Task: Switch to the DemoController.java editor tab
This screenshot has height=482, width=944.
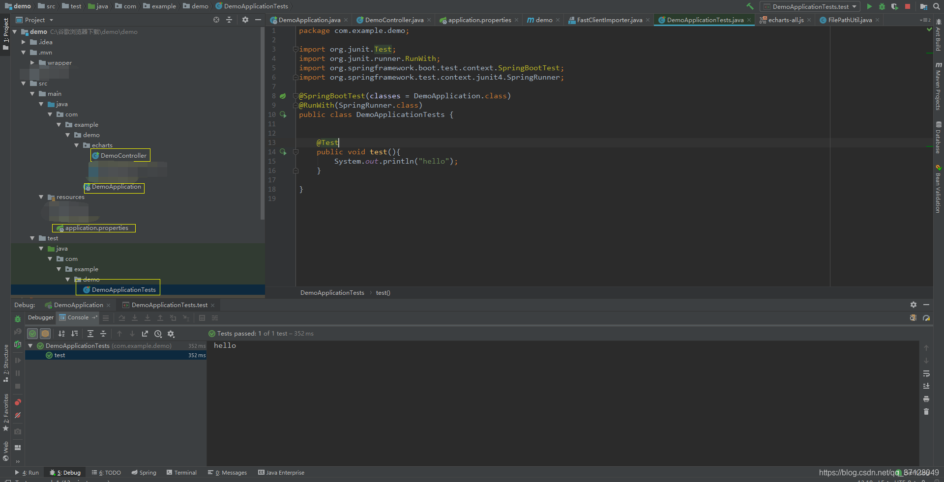Action: pos(394,20)
